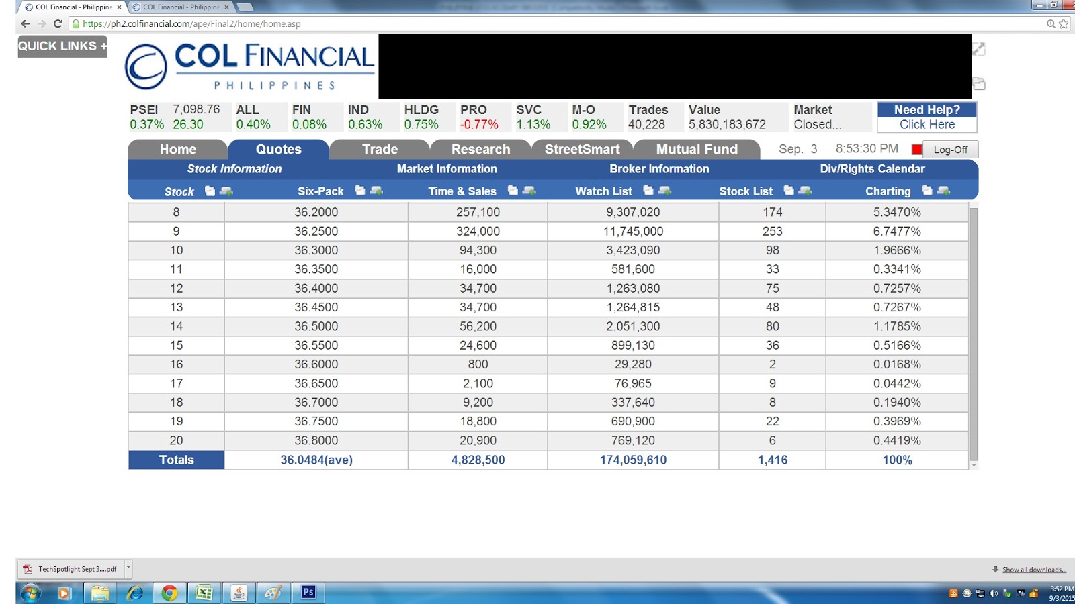Click Here for help
This screenshot has height=604, width=1075.
point(927,125)
